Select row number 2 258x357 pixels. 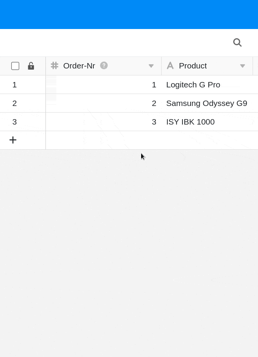15,103
